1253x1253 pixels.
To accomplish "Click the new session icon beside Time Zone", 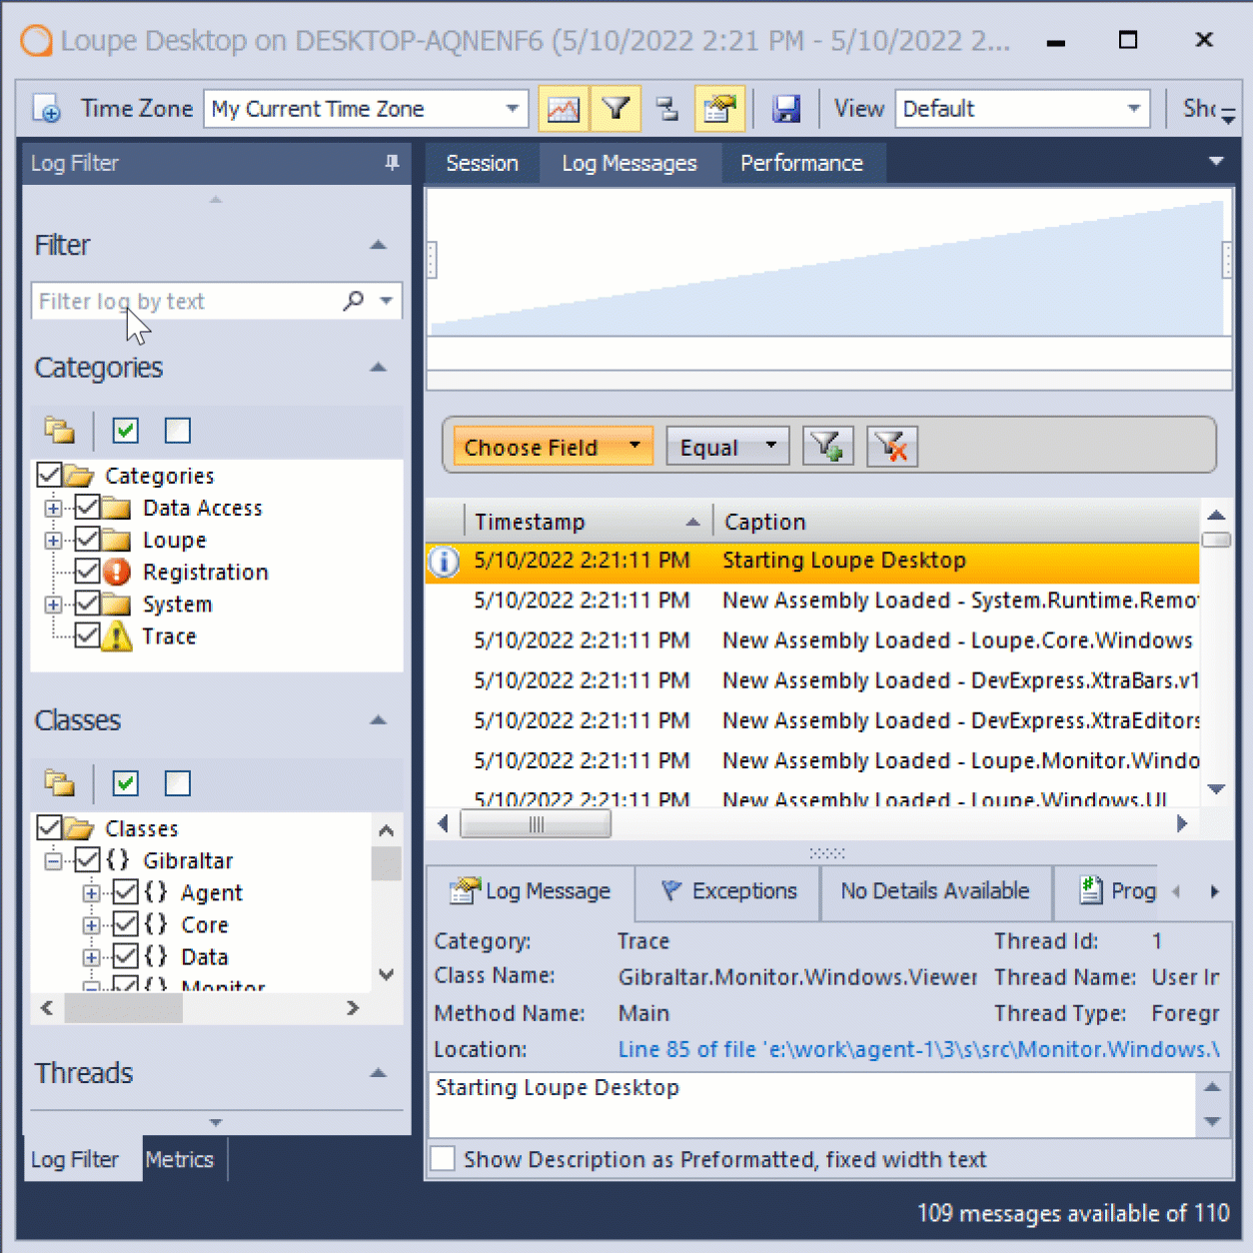I will pyautogui.click(x=47, y=109).
